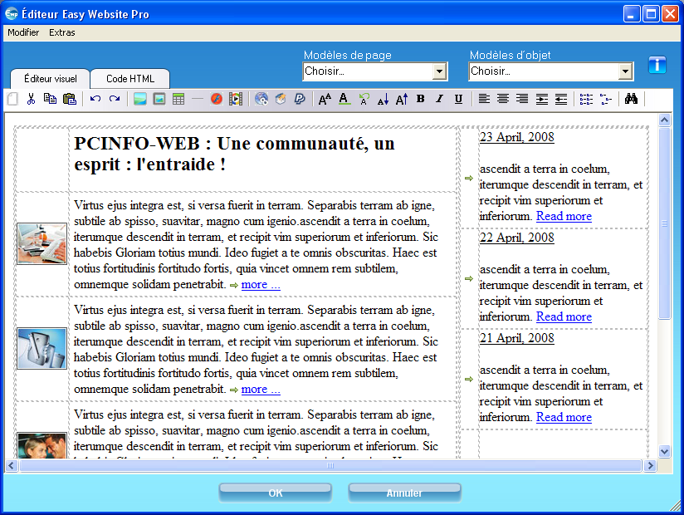Select the blue mobile phone thumbnail
The width and height of the screenshot is (684, 515).
coord(42,349)
